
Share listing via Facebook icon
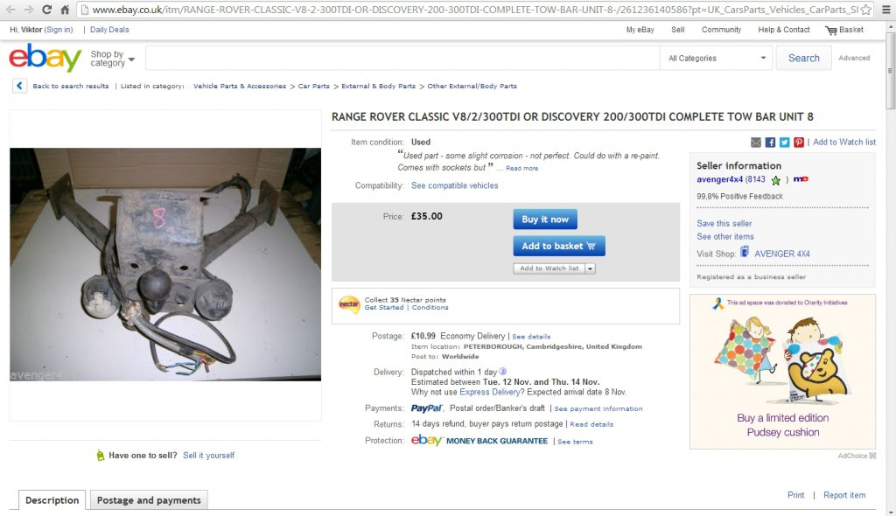770,143
